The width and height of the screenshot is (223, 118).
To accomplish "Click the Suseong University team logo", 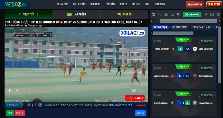I will click(173, 76).
